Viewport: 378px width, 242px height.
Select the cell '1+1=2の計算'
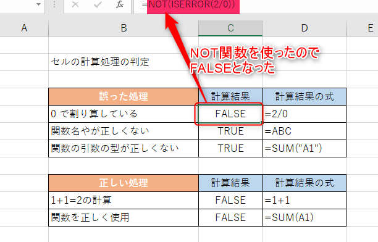(x=124, y=200)
